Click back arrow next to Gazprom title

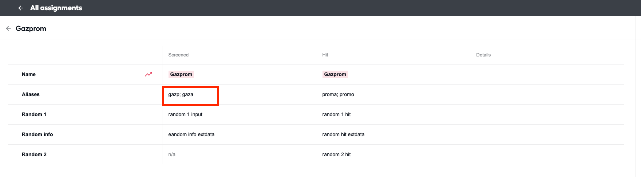8,28
